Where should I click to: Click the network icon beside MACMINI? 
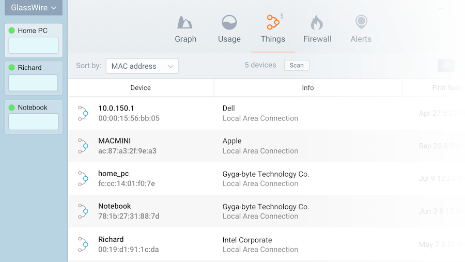(x=83, y=146)
